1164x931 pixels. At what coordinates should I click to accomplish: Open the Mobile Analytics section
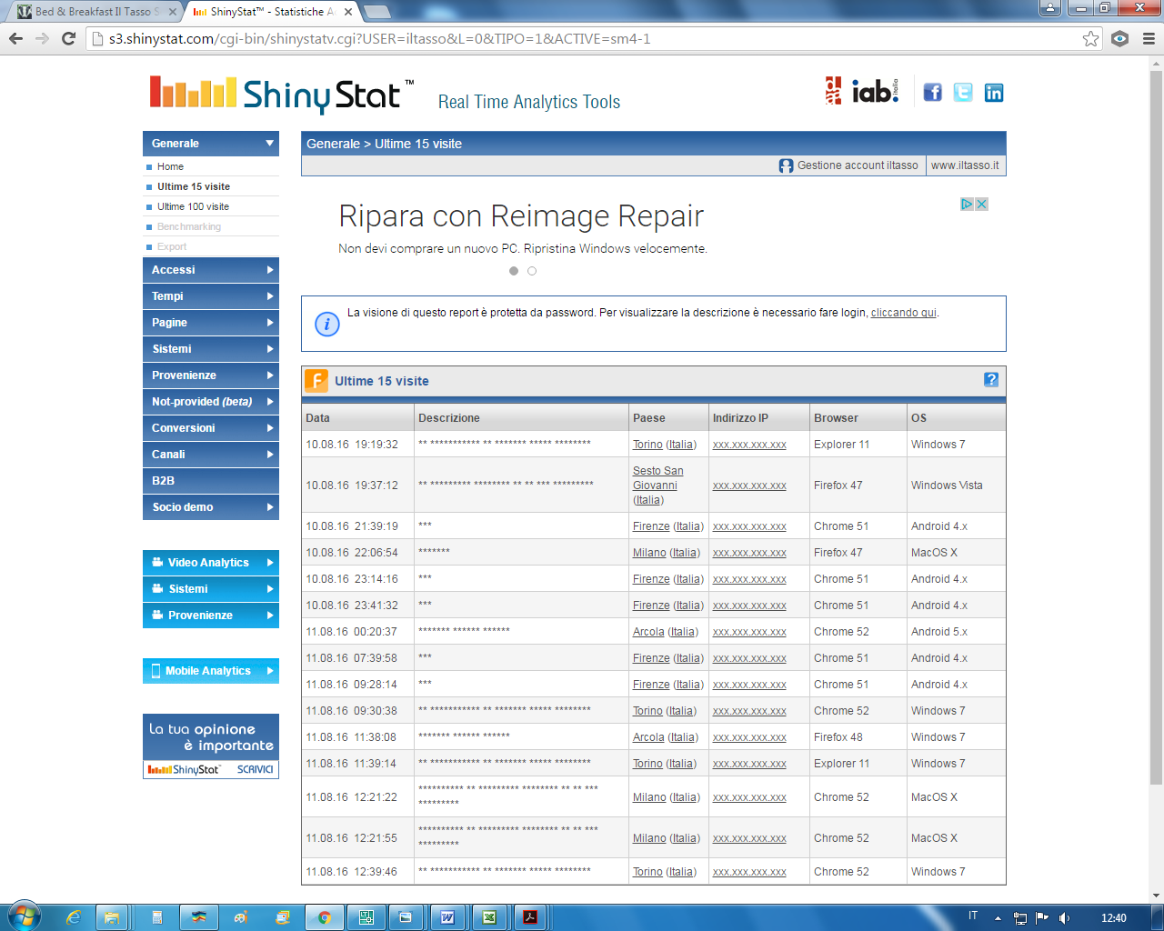(211, 671)
